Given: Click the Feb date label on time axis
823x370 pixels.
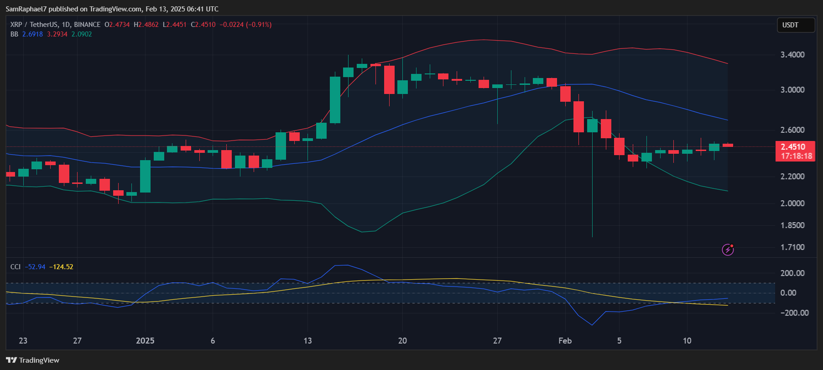Looking at the screenshot, I should coord(565,341).
